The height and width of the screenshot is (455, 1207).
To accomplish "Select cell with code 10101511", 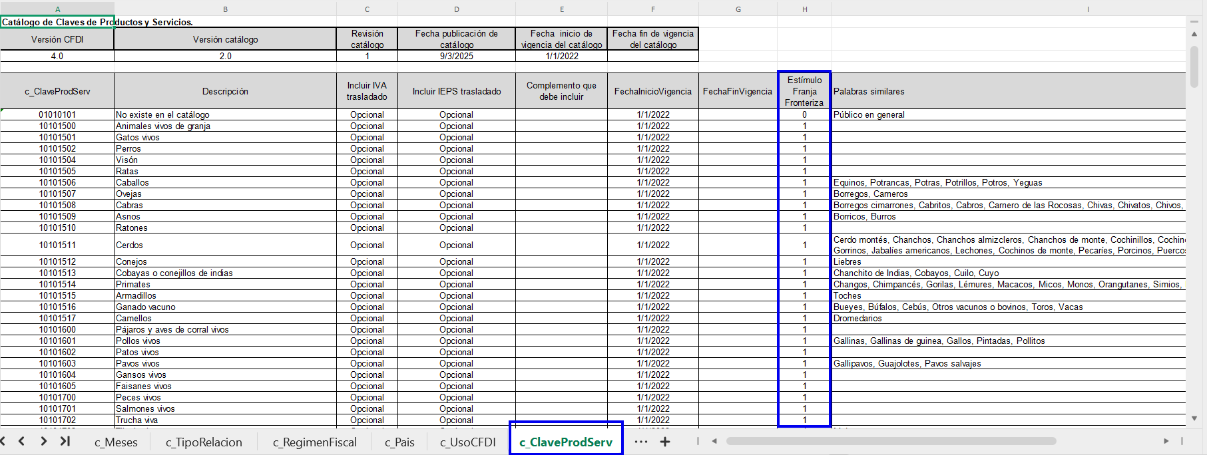I will pyautogui.click(x=57, y=245).
